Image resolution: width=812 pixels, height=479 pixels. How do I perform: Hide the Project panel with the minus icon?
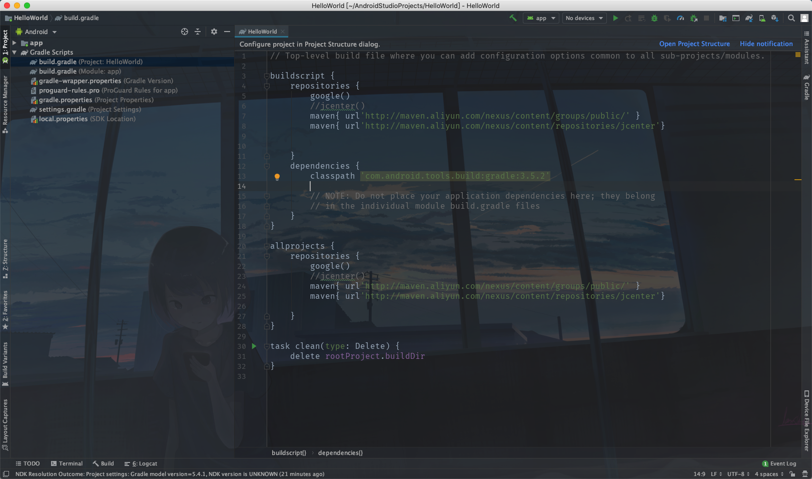click(227, 32)
